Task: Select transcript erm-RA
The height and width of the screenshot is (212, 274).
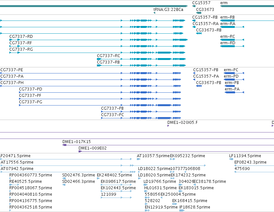Action: (228, 24)
